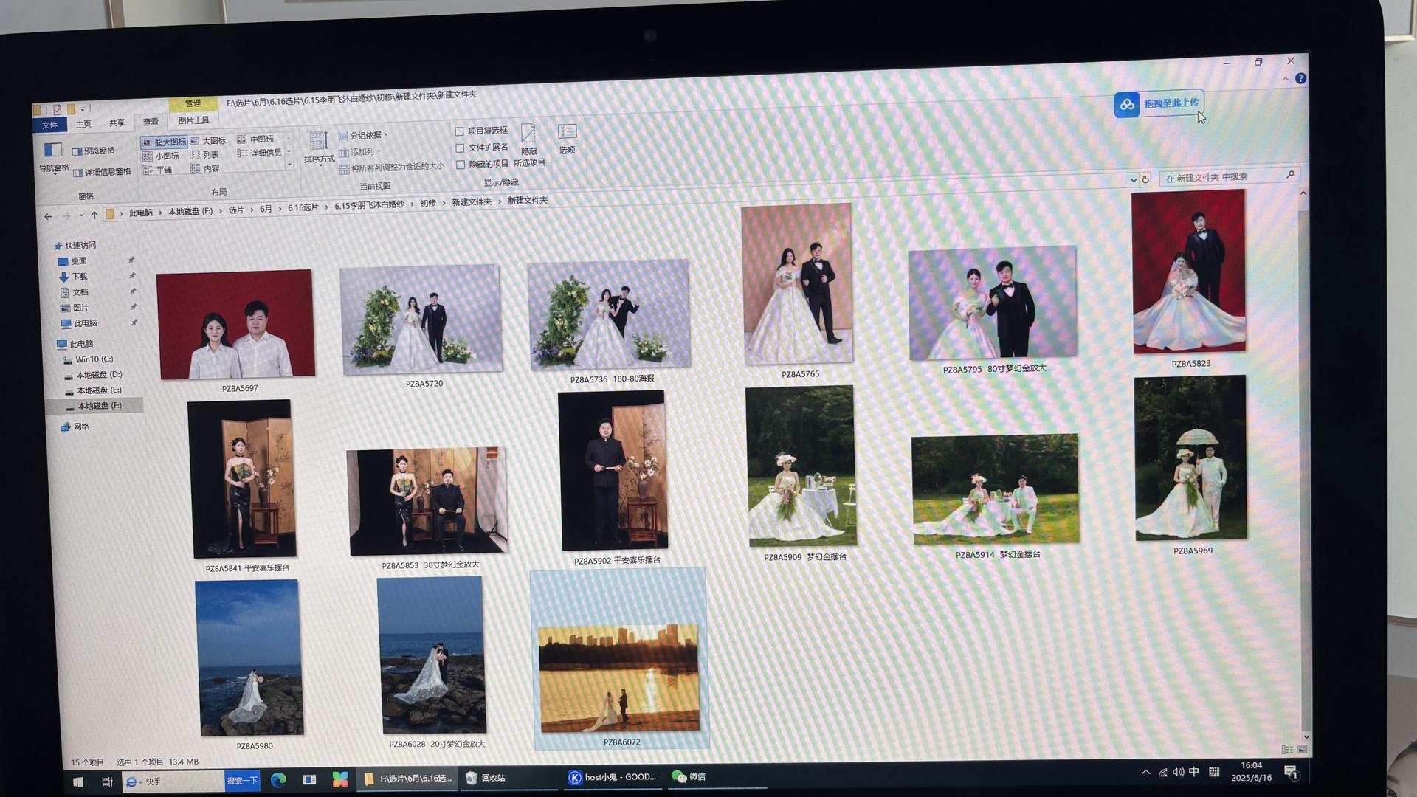
Task: Check the 隐藏的项目 hidden items box
Action: 460,165
